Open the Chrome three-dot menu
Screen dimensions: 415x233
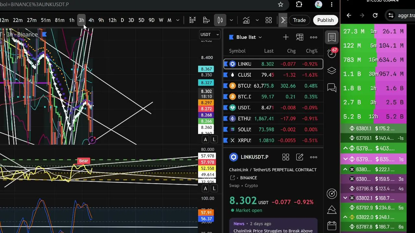[332, 5]
